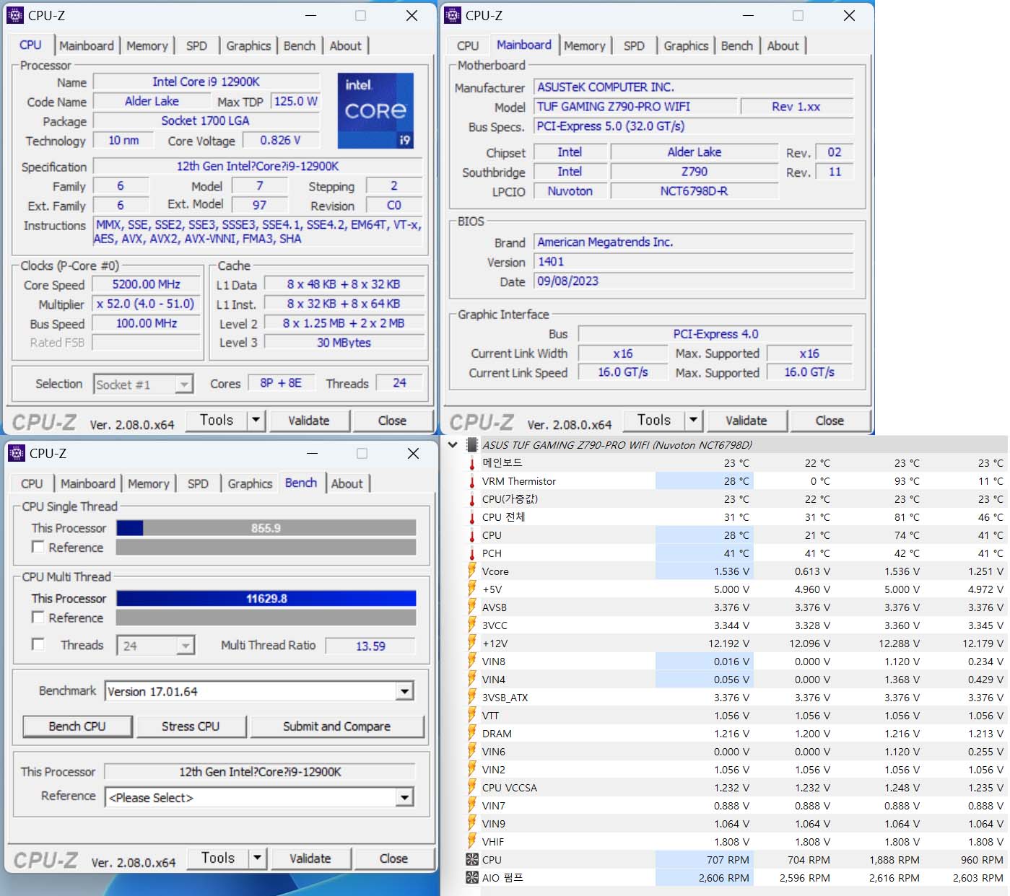Click the Multi Thread Ratio field showing 13.59

(x=370, y=646)
